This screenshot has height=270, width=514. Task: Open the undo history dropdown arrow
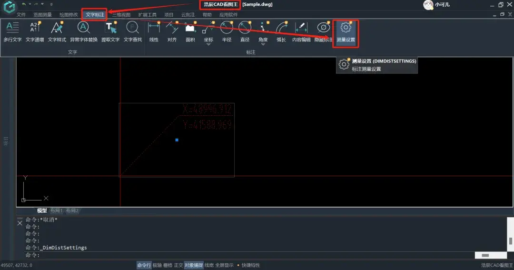click(x=30, y=4)
